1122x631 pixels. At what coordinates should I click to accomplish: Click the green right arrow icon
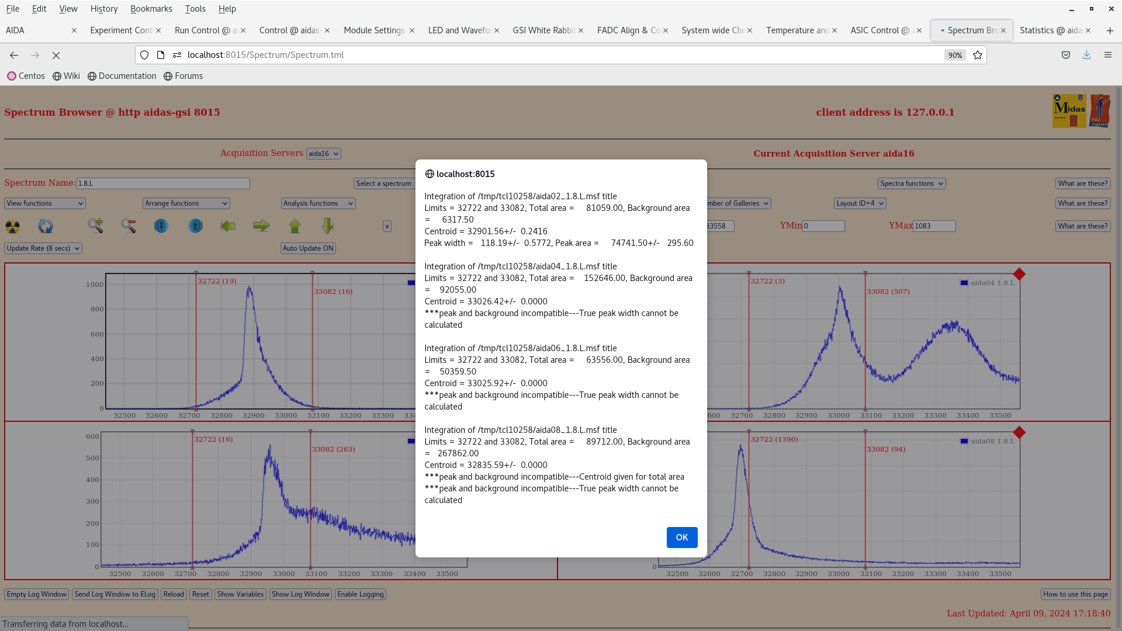coord(261,226)
